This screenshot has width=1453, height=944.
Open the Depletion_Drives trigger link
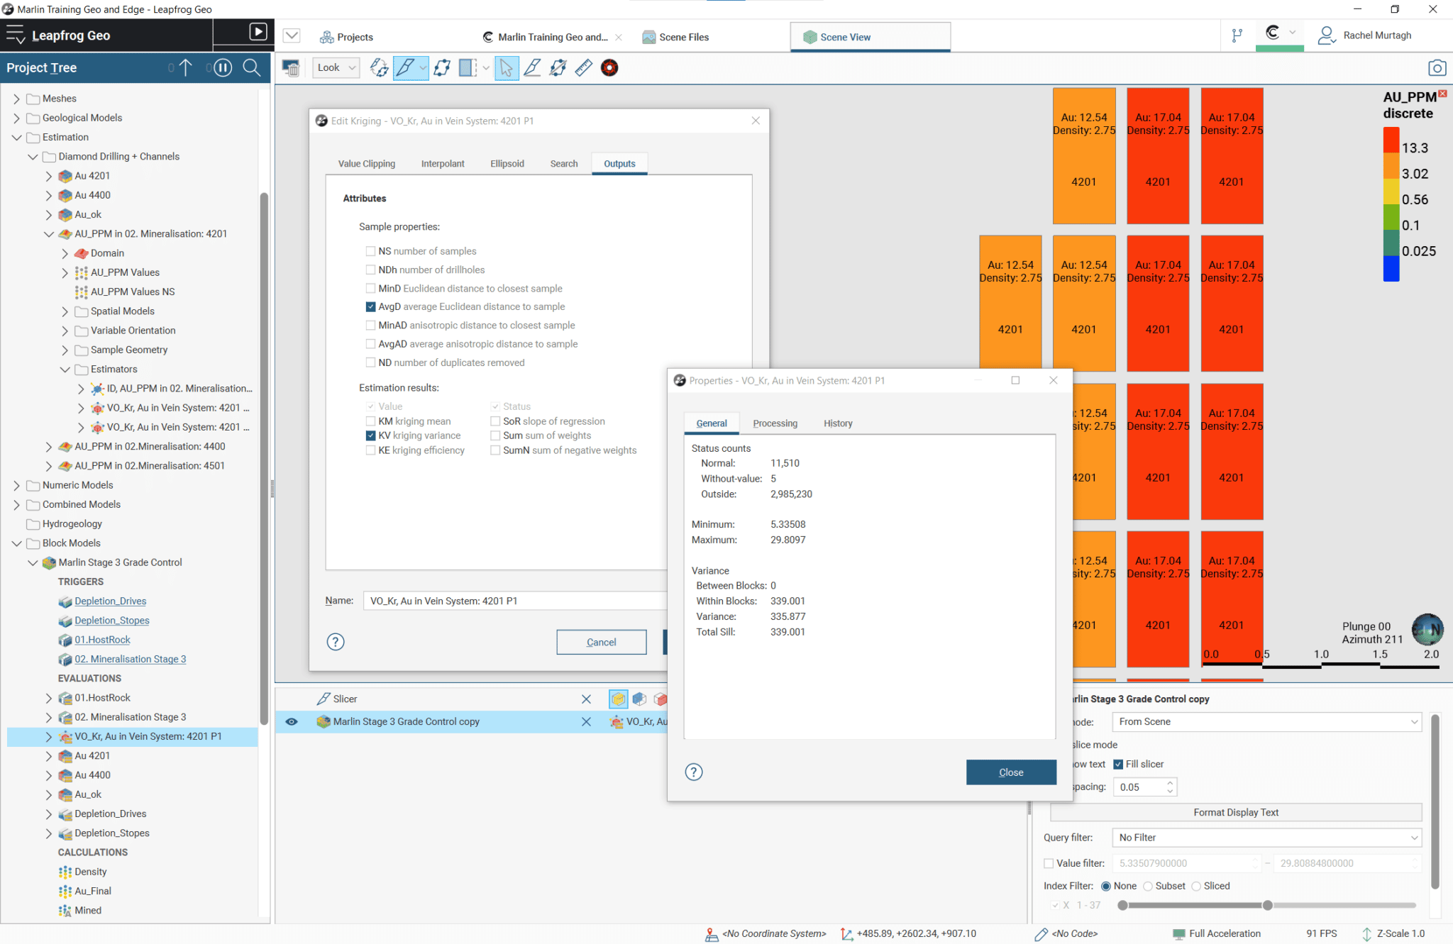click(x=111, y=601)
